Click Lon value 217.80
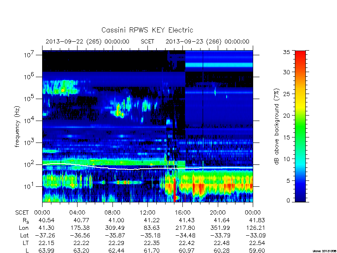The height and width of the screenshot is (253, 337). pos(185,228)
